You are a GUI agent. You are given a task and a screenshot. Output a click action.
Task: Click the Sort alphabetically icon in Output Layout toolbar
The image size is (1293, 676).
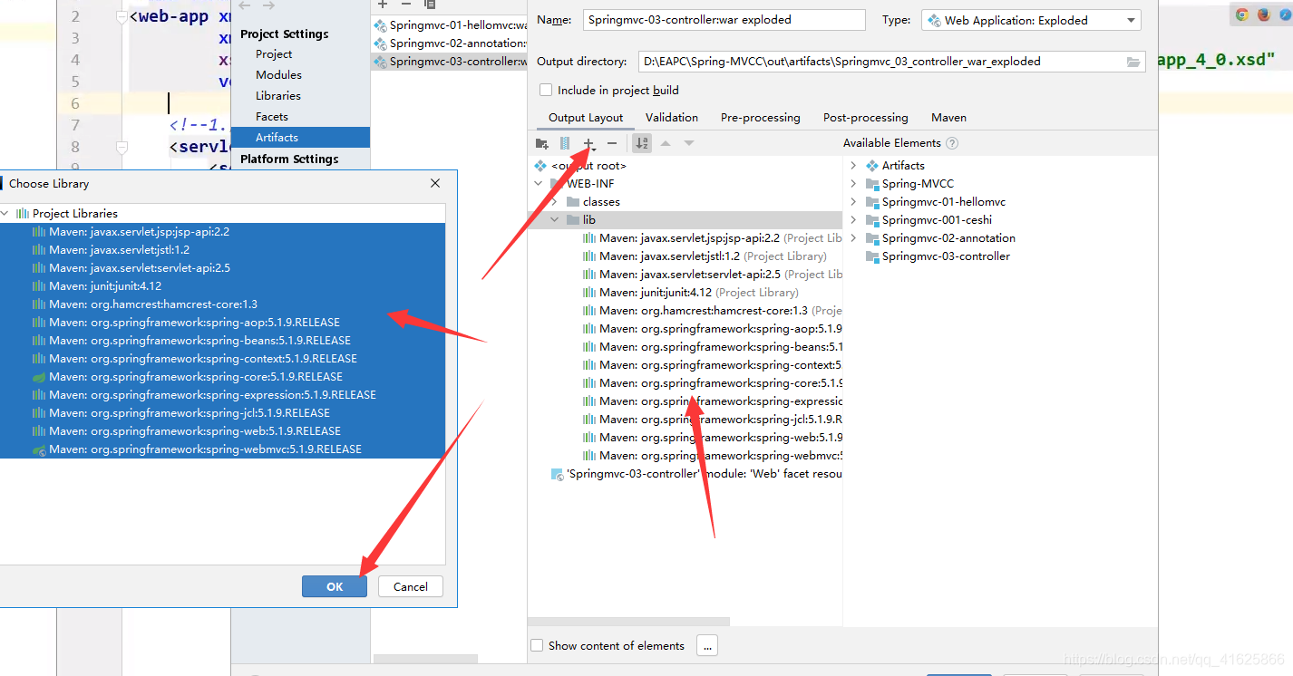[x=642, y=141]
